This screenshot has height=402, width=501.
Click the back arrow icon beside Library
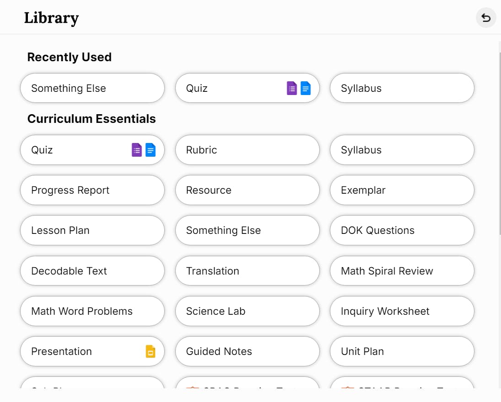[x=486, y=18]
